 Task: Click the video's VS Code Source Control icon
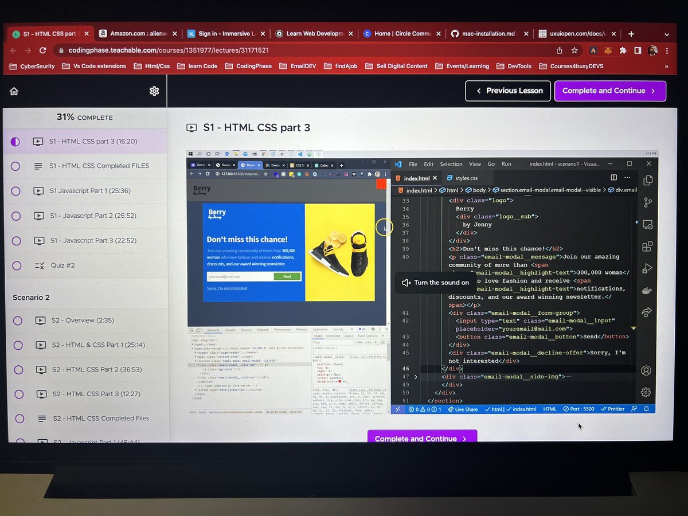(x=648, y=202)
